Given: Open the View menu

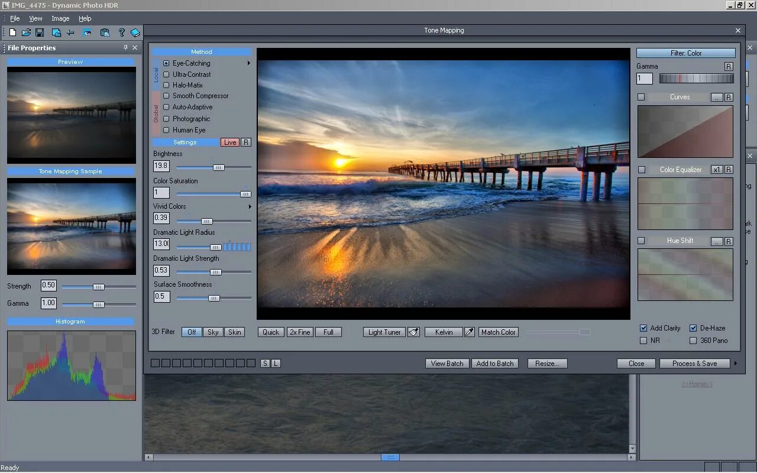Looking at the screenshot, I should click(35, 18).
